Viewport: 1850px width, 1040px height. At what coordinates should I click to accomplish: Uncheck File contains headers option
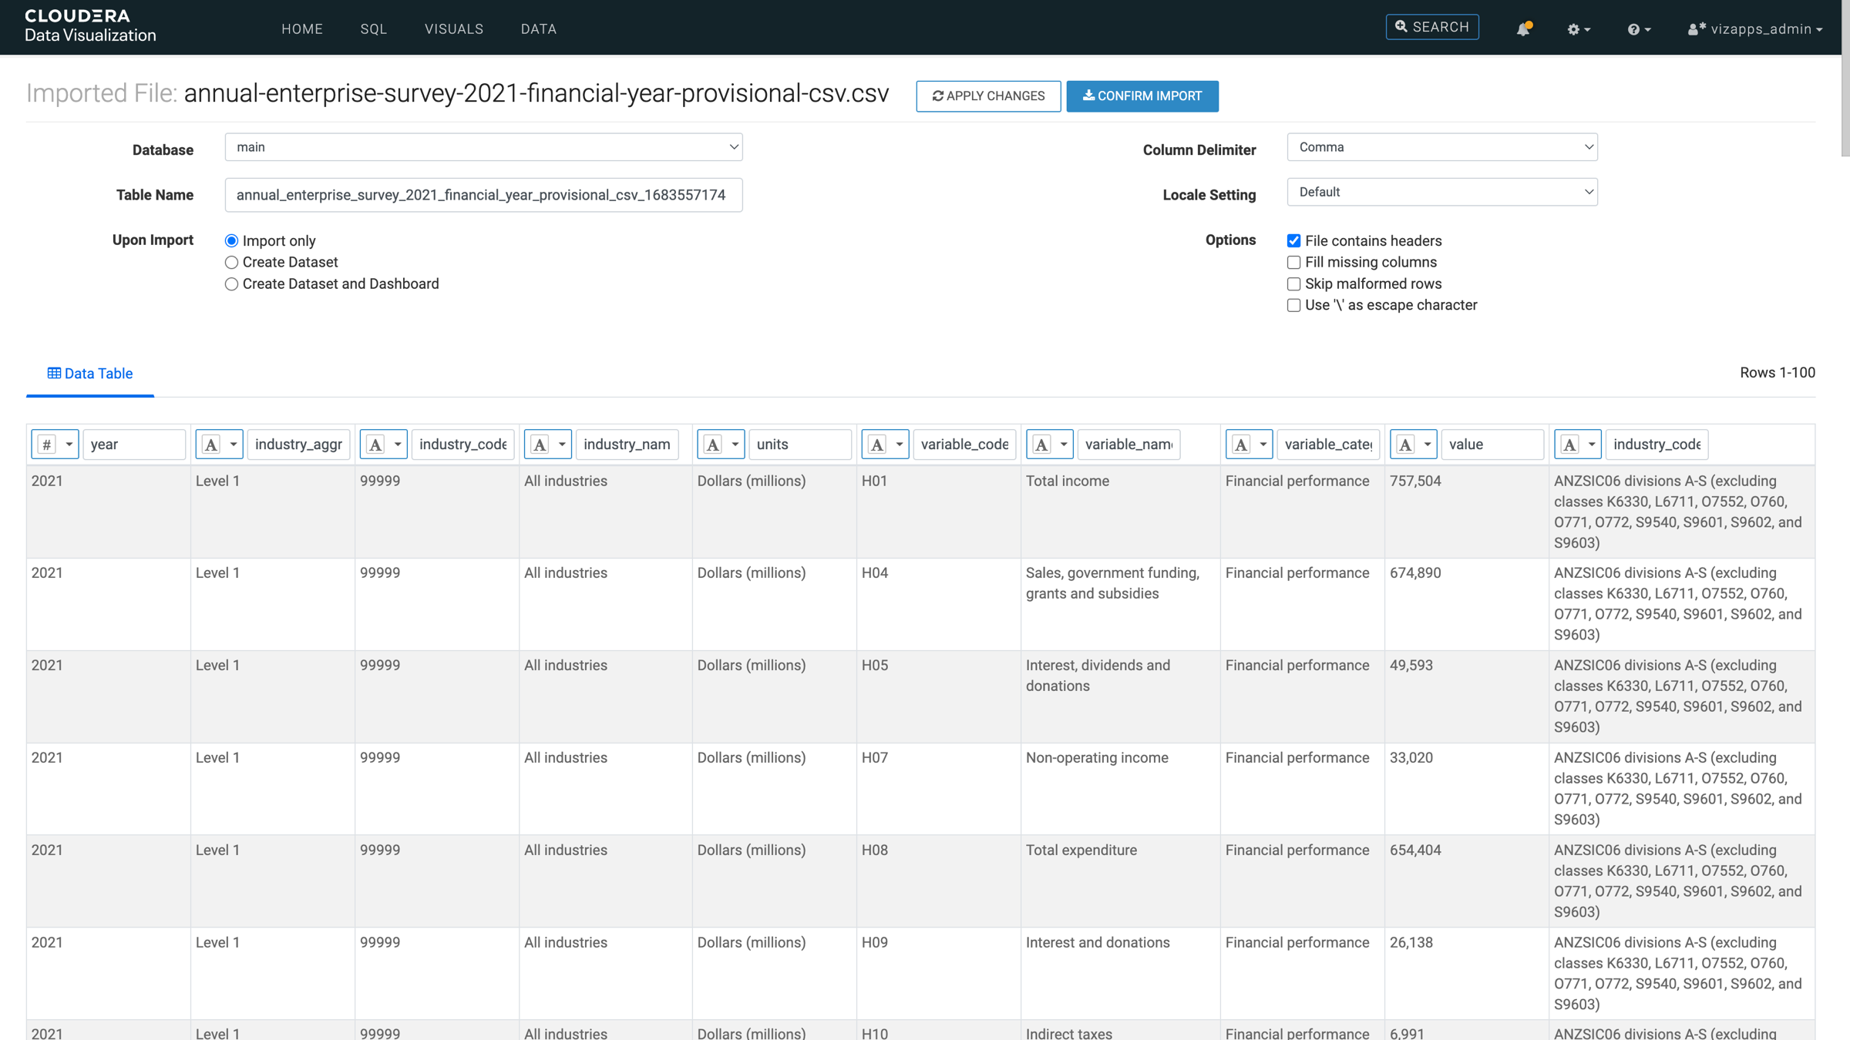[1293, 241]
